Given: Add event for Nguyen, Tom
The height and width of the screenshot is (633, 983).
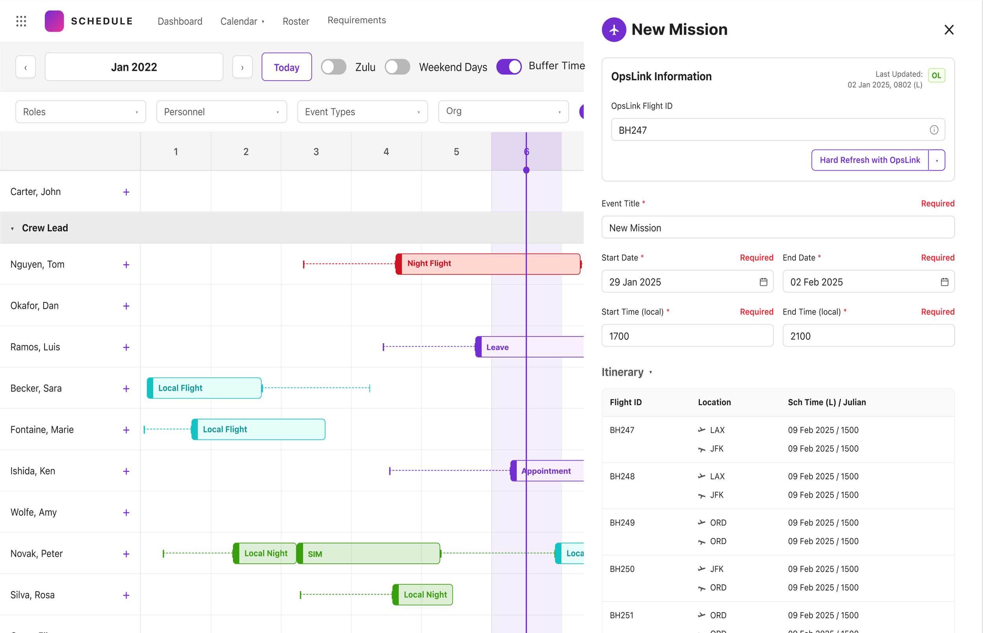Looking at the screenshot, I should pos(126,265).
